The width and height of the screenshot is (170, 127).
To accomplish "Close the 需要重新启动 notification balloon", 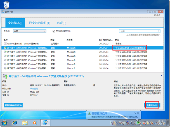I will tap(138, 113).
